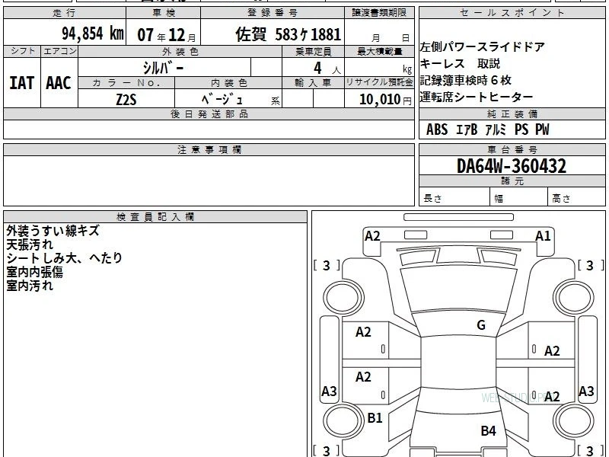This screenshot has height=457, width=609.
Task: Click the "外装色" header
Action: point(180,52)
